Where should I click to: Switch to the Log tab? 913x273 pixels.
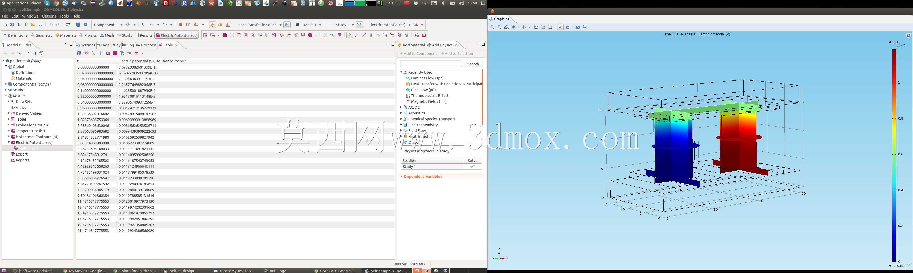click(x=128, y=45)
